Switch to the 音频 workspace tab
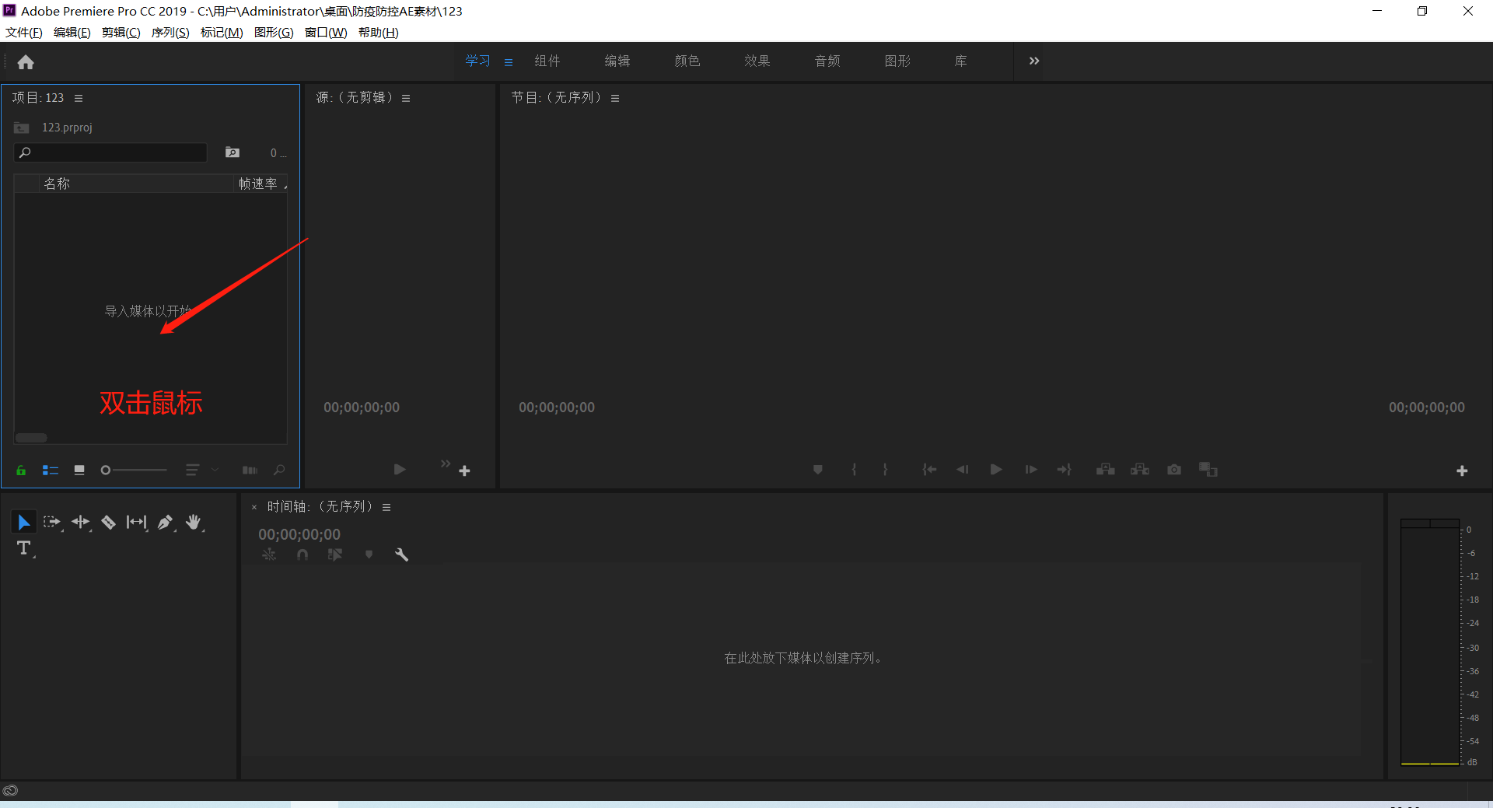Screen dimensions: 1493x808 point(827,61)
